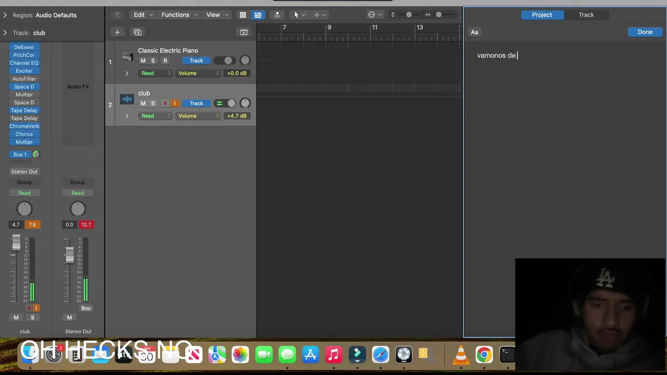Open Read automation mode on club track
The height and width of the screenshot is (375, 667).
(x=155, y=116)
